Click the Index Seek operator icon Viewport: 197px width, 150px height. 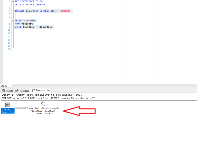(43, 103)
